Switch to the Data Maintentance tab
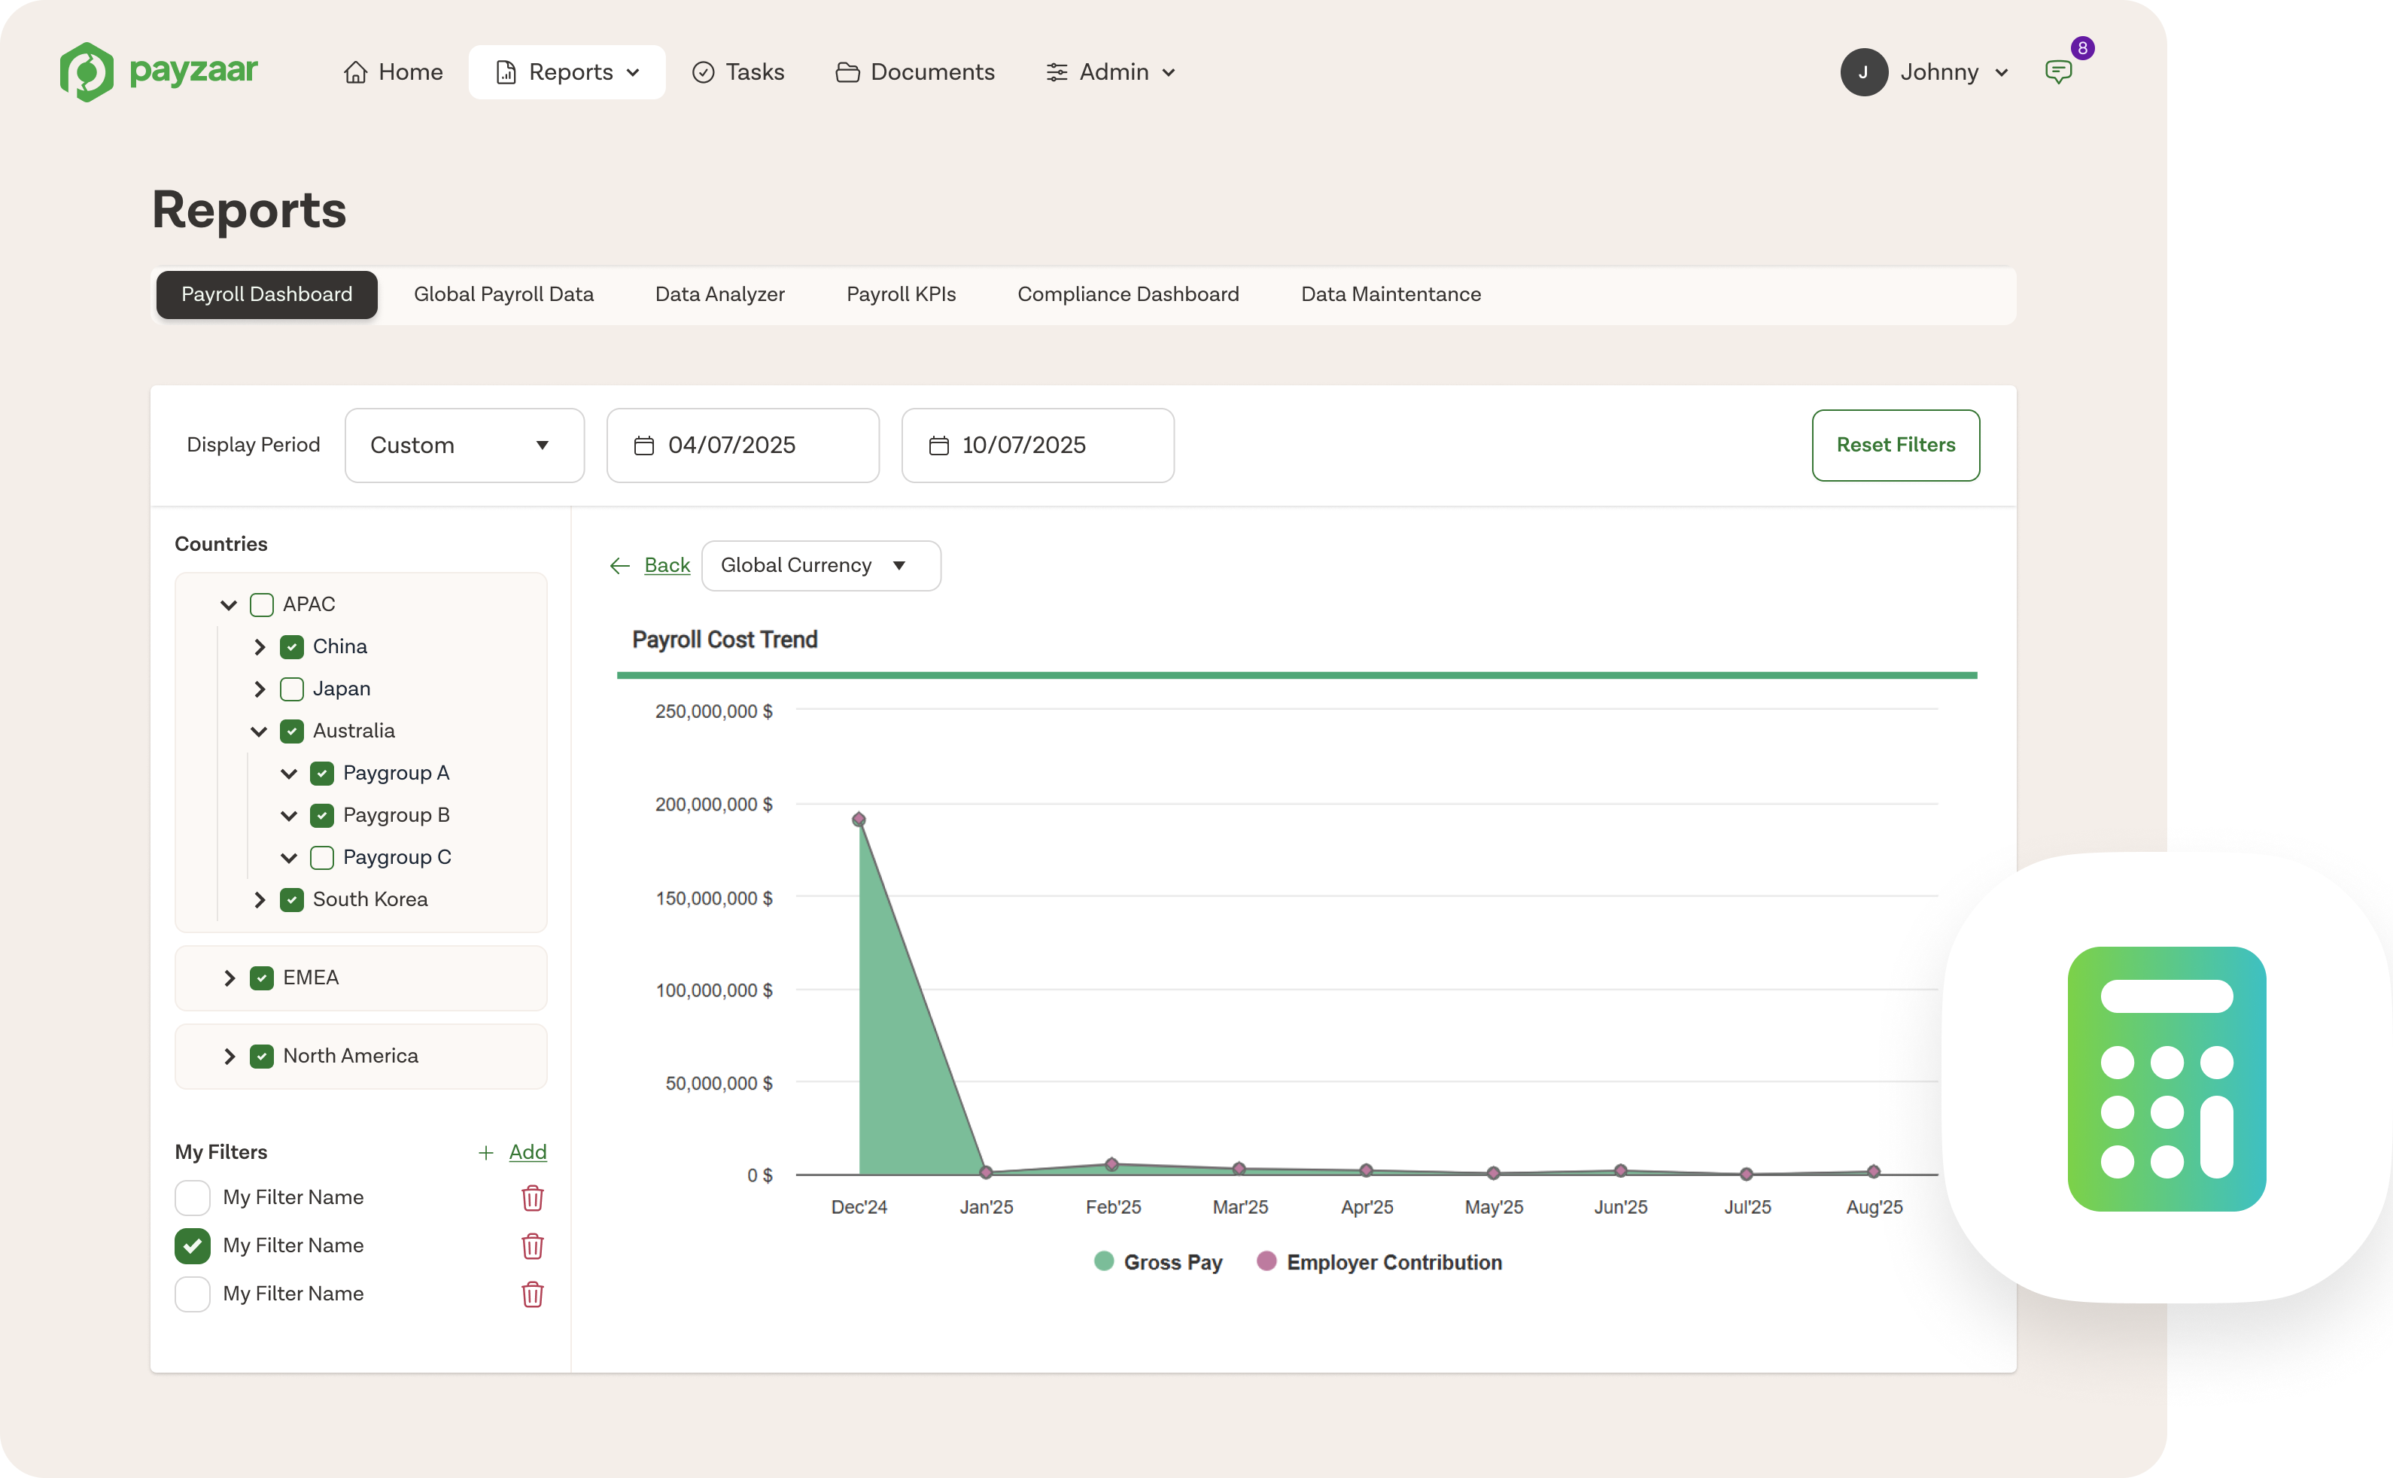The image size is (2393, 1478). coord(1390,294)
